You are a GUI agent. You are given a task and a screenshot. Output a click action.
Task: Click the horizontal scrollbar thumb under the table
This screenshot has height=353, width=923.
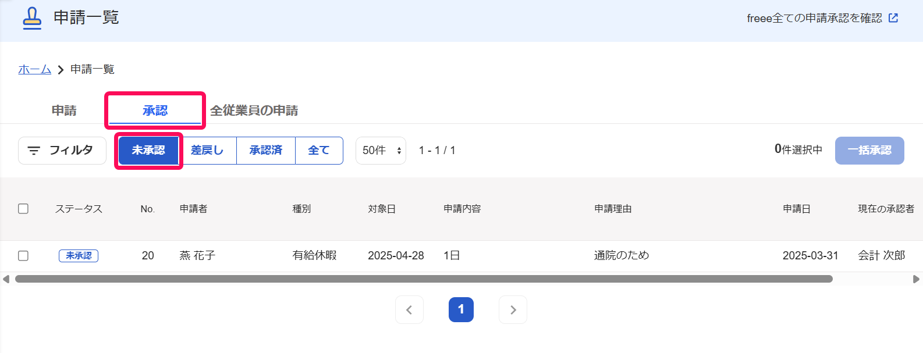click(424, 279)
